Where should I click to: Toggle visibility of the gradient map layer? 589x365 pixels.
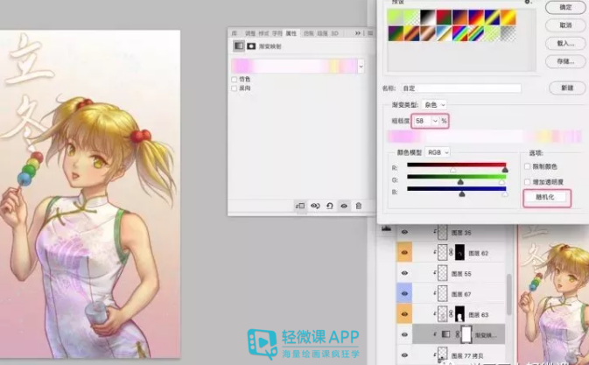coord(404,334)
